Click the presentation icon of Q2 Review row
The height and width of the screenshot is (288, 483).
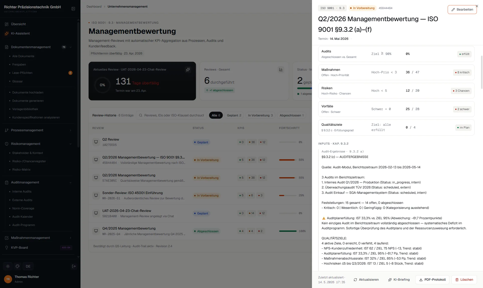(x=96, y=142)
